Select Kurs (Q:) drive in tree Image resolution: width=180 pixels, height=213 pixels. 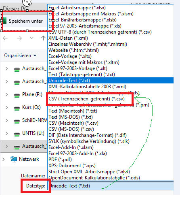click(x=31, y=107)
